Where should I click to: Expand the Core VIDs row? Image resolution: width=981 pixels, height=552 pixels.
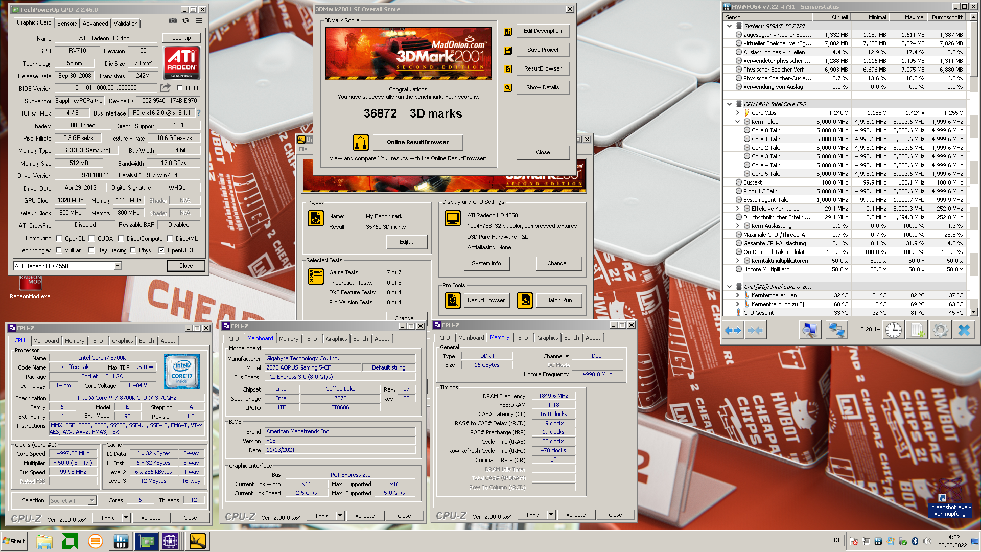click(737, 113)
